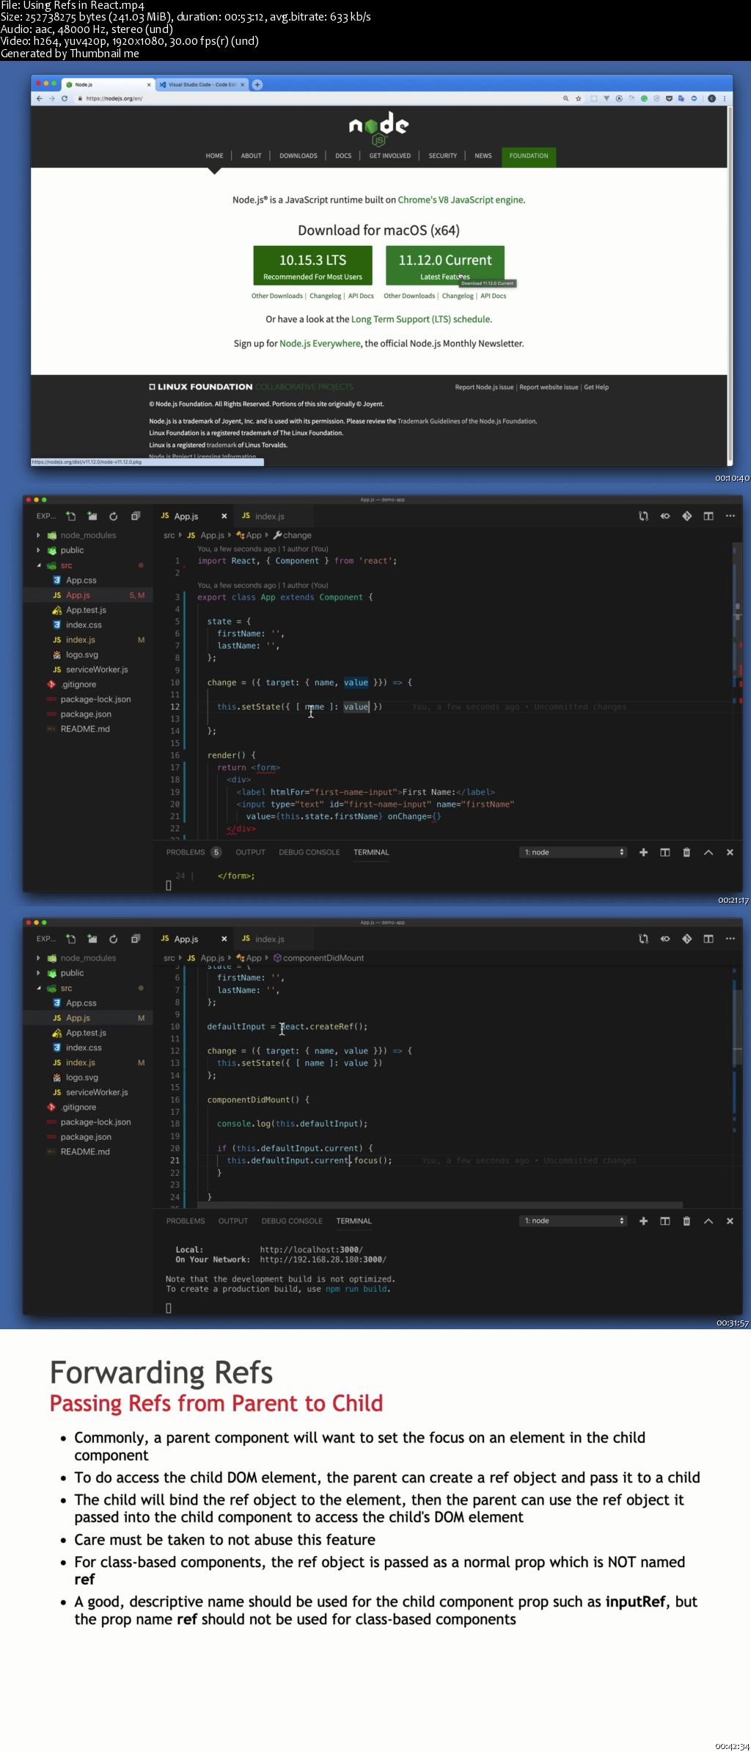Click the GitLens diamond icon in frame 00:31:57
The height and width of the screenshot is (1752, 751).
click(686, 939)
